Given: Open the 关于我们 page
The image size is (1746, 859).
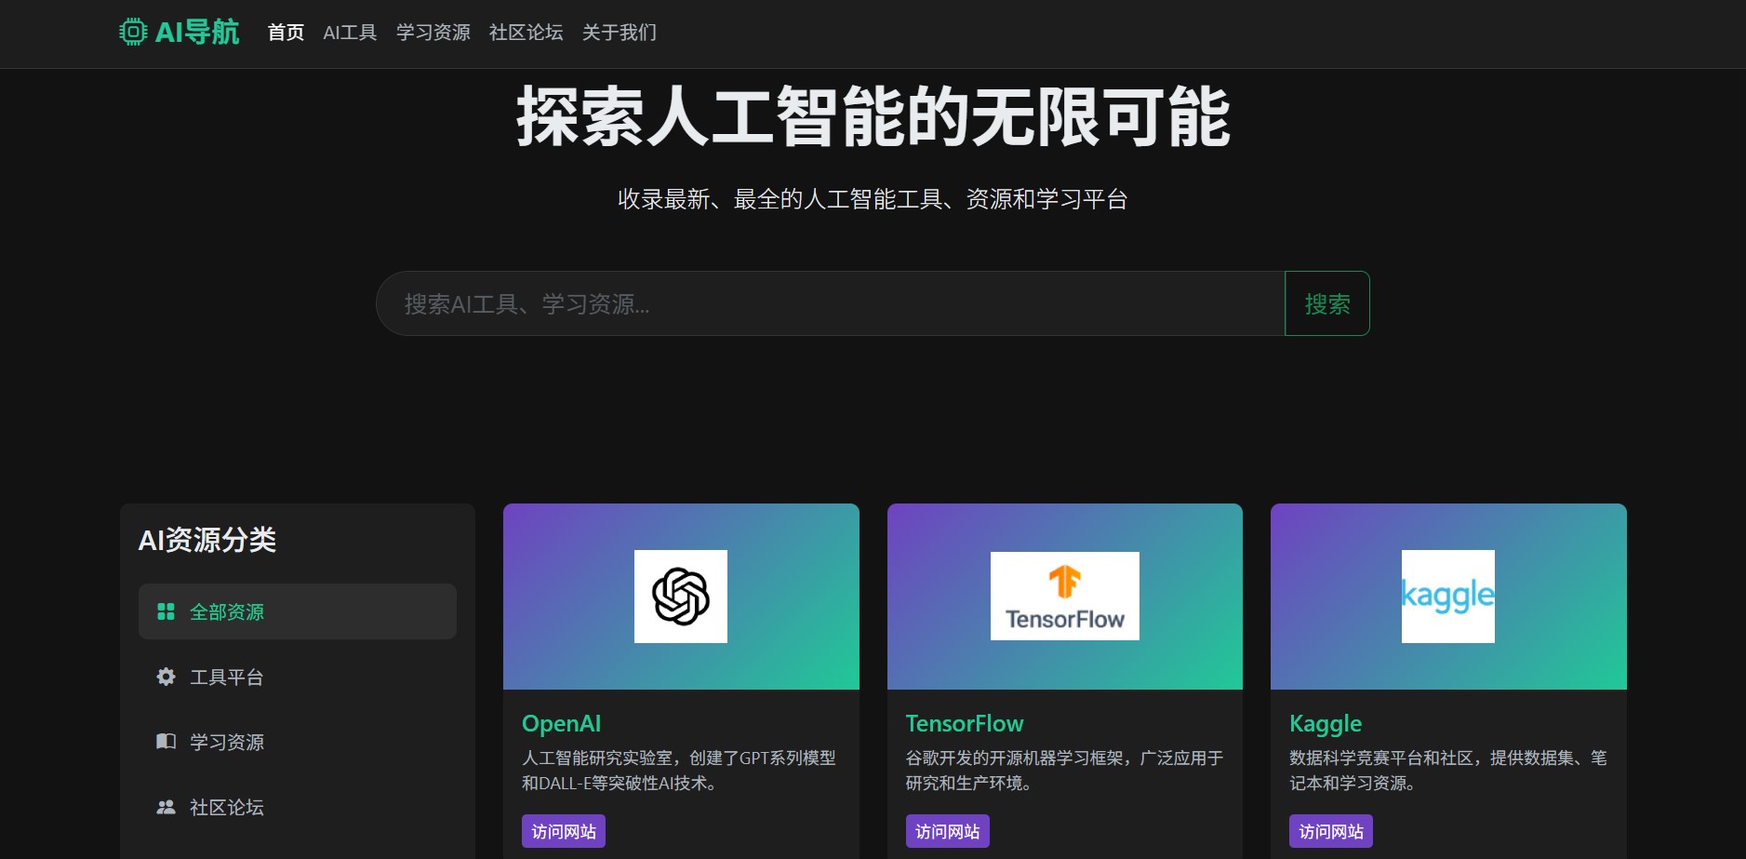Looking at the screenshot, I should [620, 33].
